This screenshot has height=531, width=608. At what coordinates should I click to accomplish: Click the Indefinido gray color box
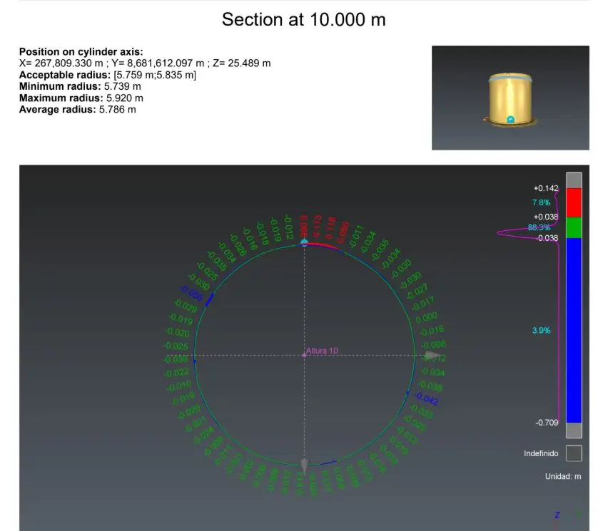[x=574, y=453]
